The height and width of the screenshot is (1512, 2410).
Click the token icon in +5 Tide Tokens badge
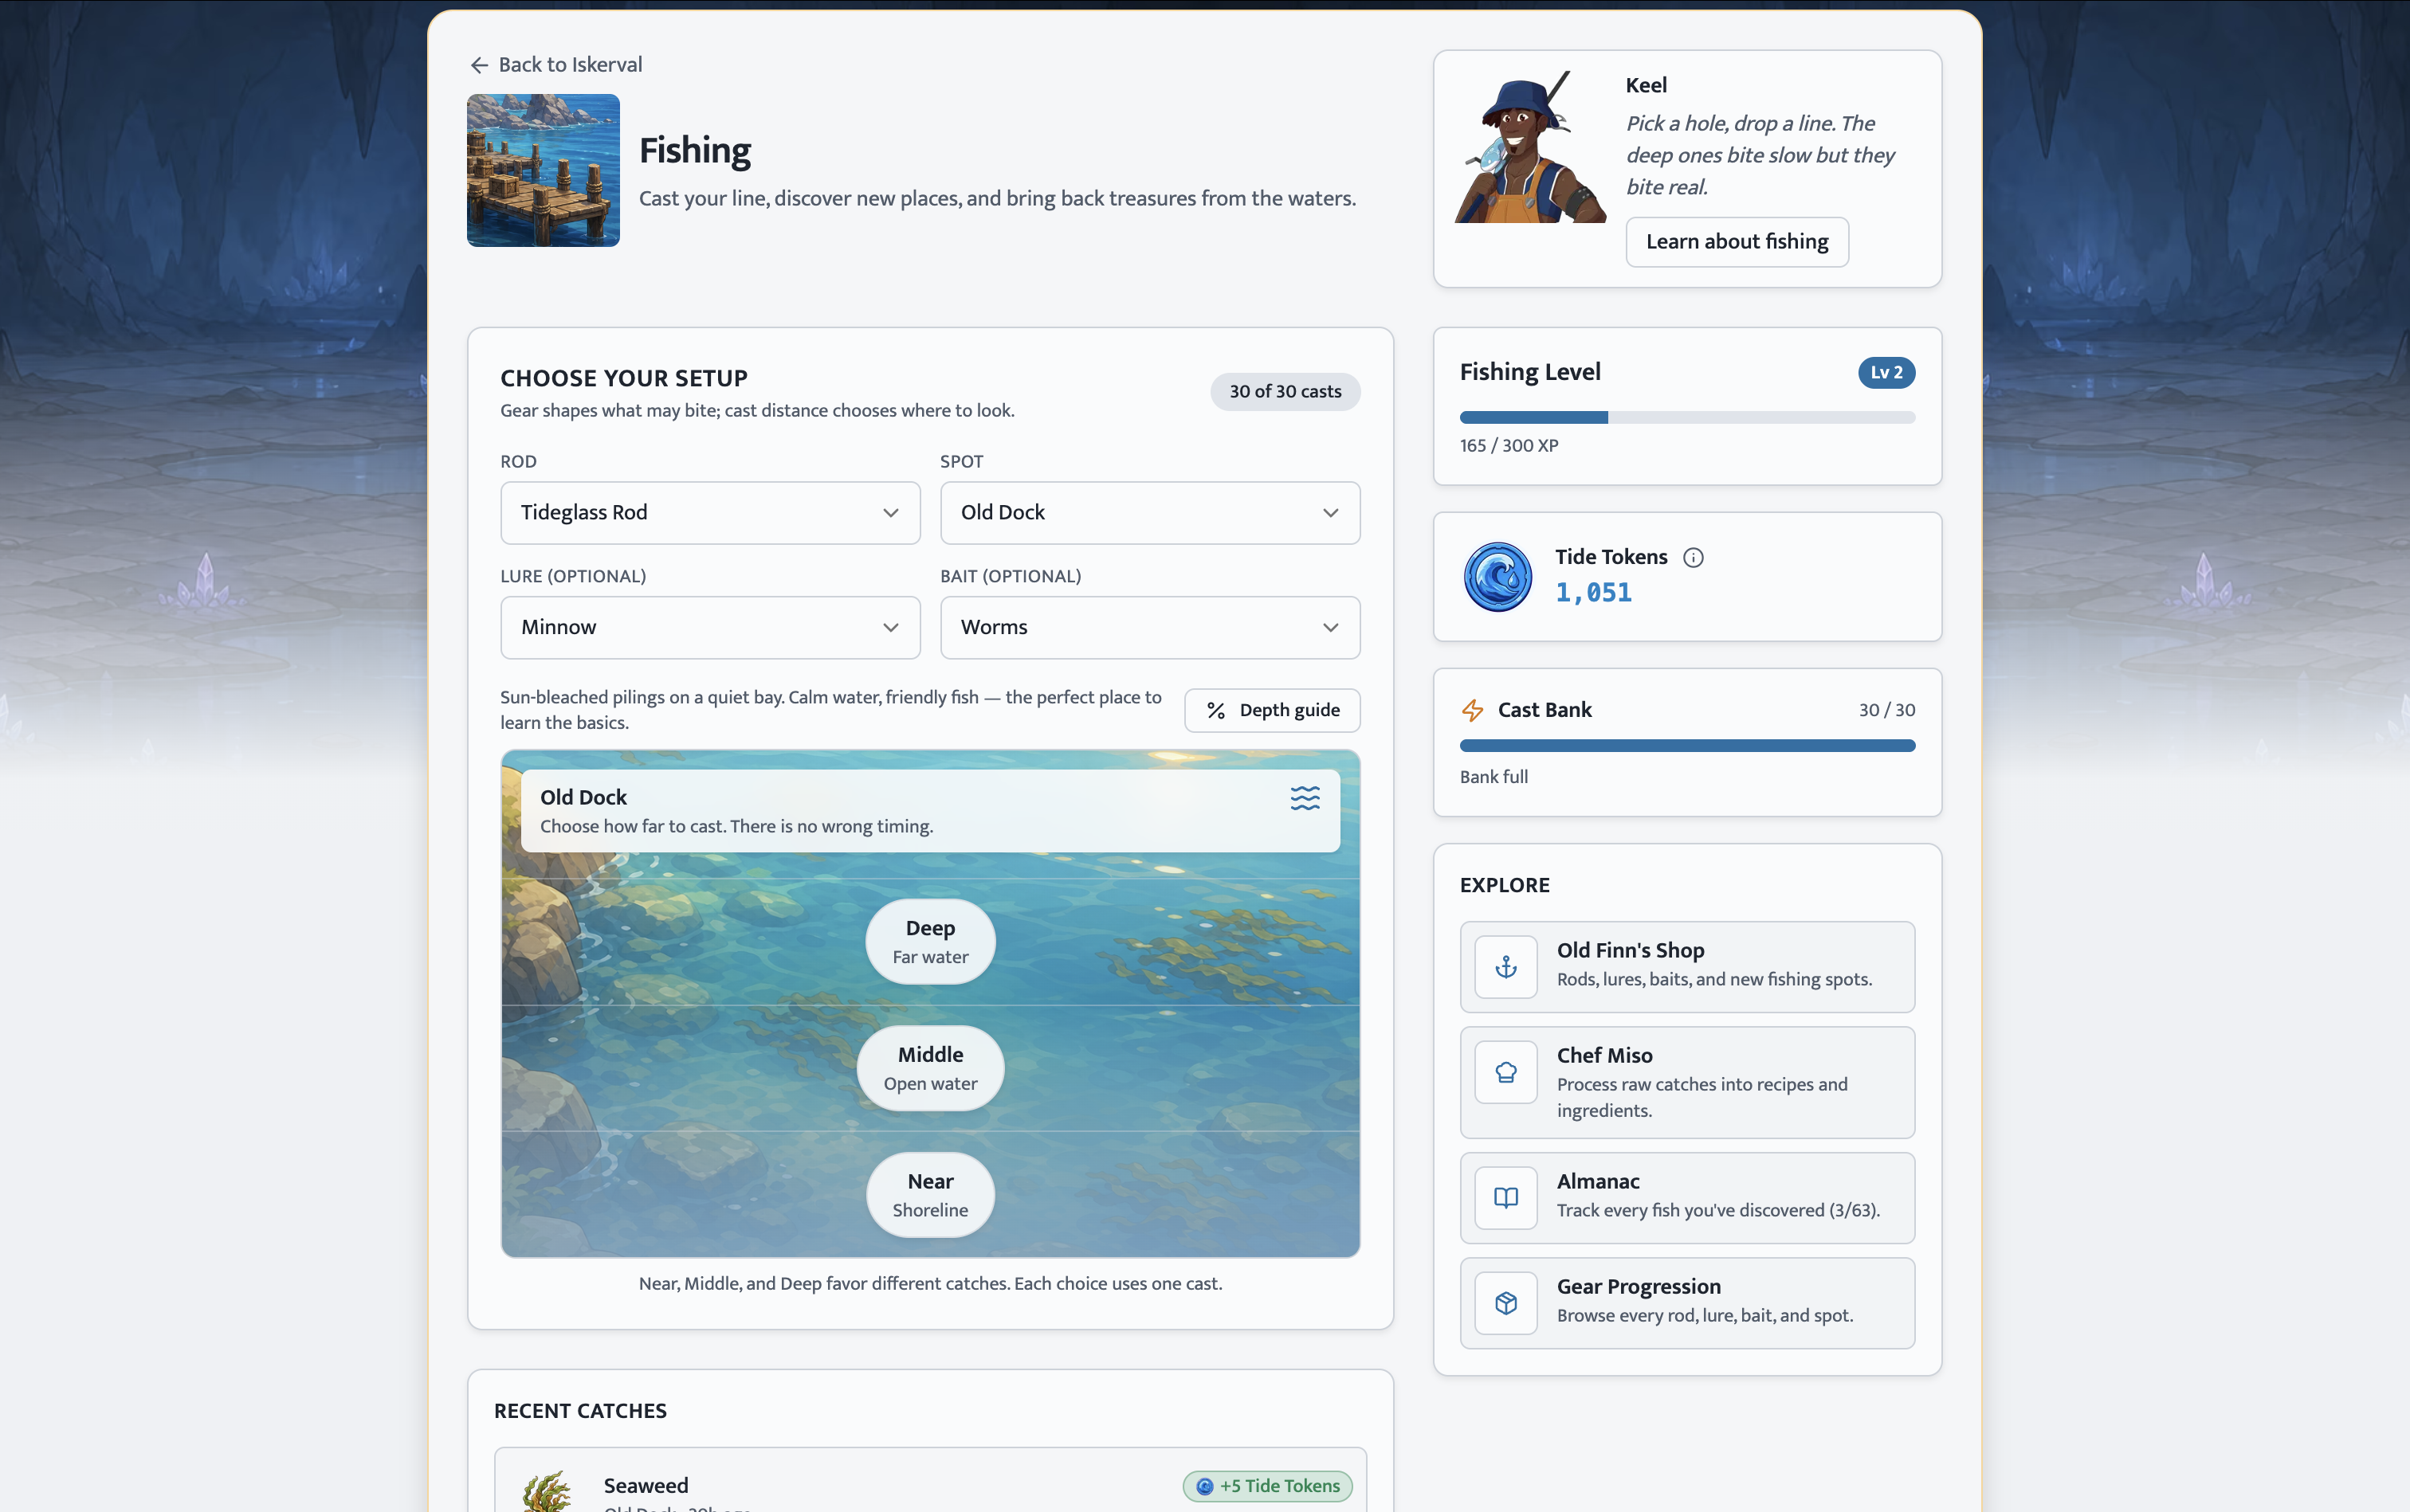[x=1204, y=1487]
